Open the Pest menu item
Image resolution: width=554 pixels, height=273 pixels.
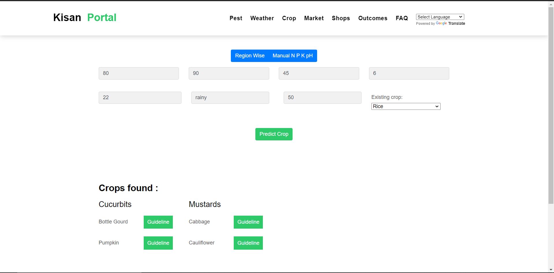236,18
